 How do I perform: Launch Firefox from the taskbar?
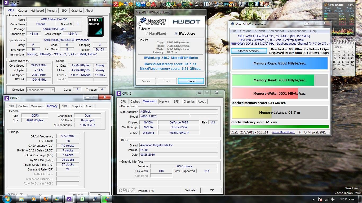[x=46, y=199]
